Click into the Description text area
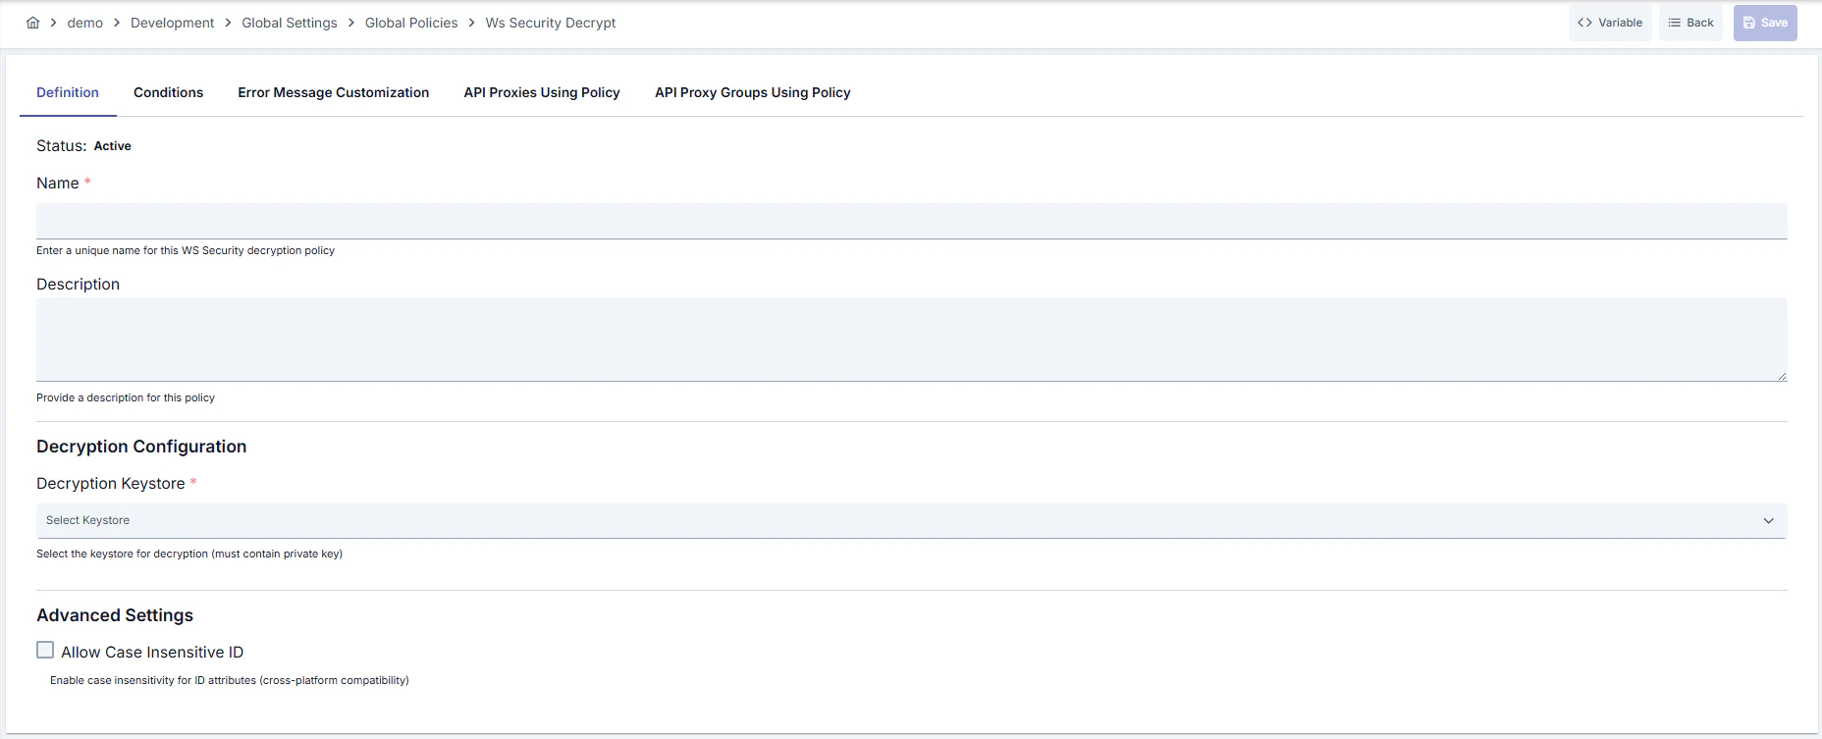The image size is (1822, 739). pos(911,339)
